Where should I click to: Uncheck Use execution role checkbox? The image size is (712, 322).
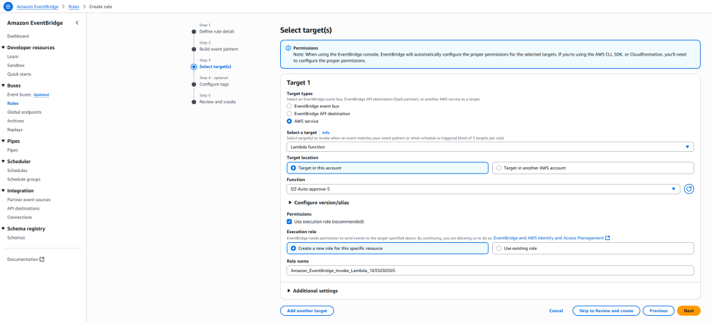pos(290,221)
